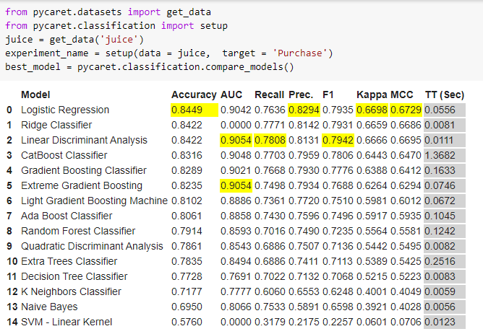Click CatBoost Classifier training time 1.3682
The image size is (483, 334).
pyautogui.click(x=445, y=155)
